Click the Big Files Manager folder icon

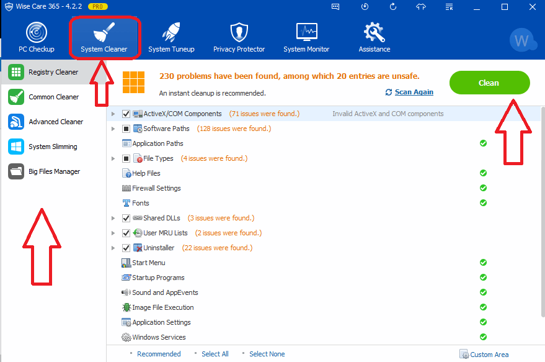(16, 171)
